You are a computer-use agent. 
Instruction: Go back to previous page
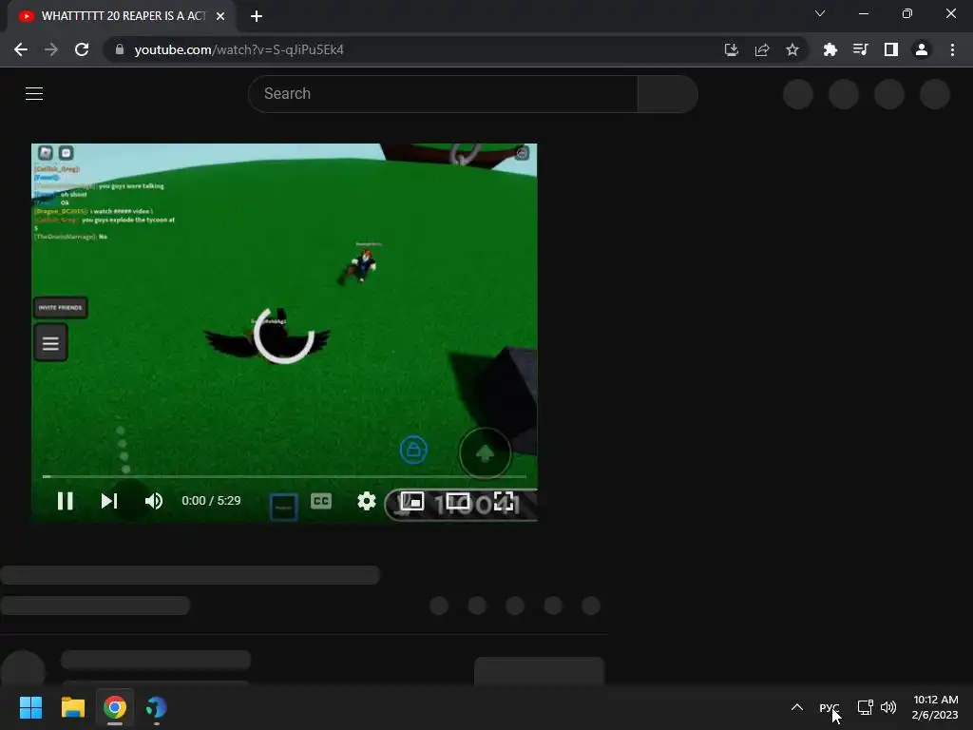(21, 49)
